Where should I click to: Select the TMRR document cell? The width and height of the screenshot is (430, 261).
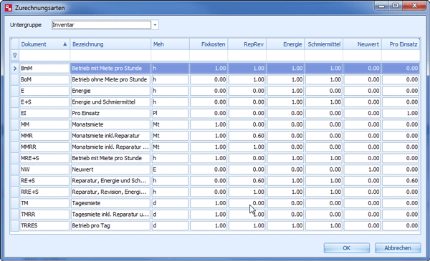pos(44,215)
